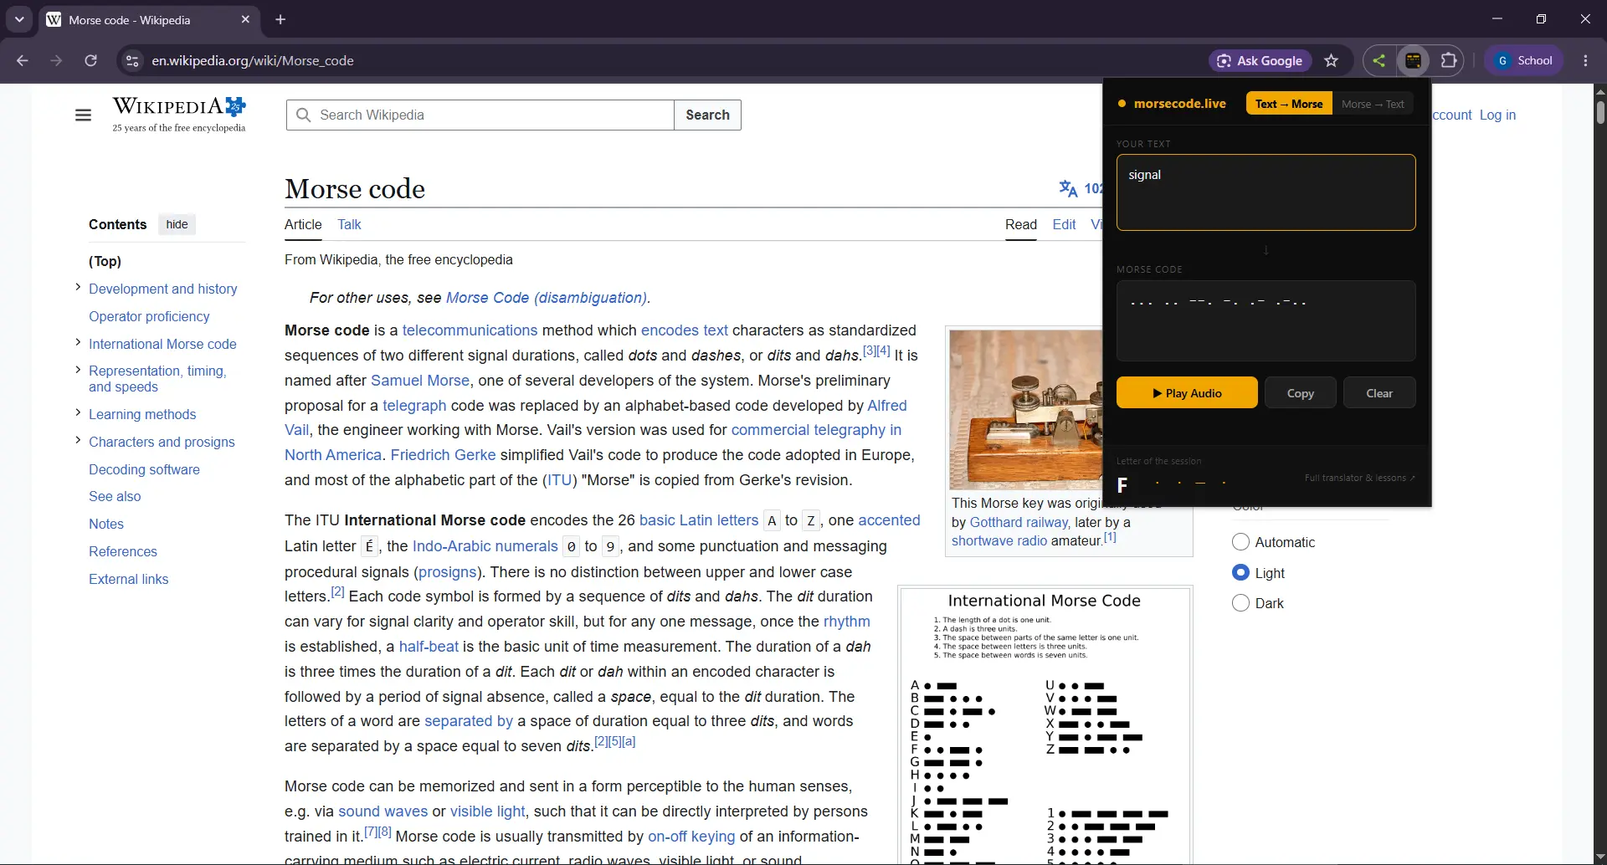Open the Chrome three-dot menu
This screenshot has height=865, width=1607.
pyautogui.click(x=1585, y=60)
